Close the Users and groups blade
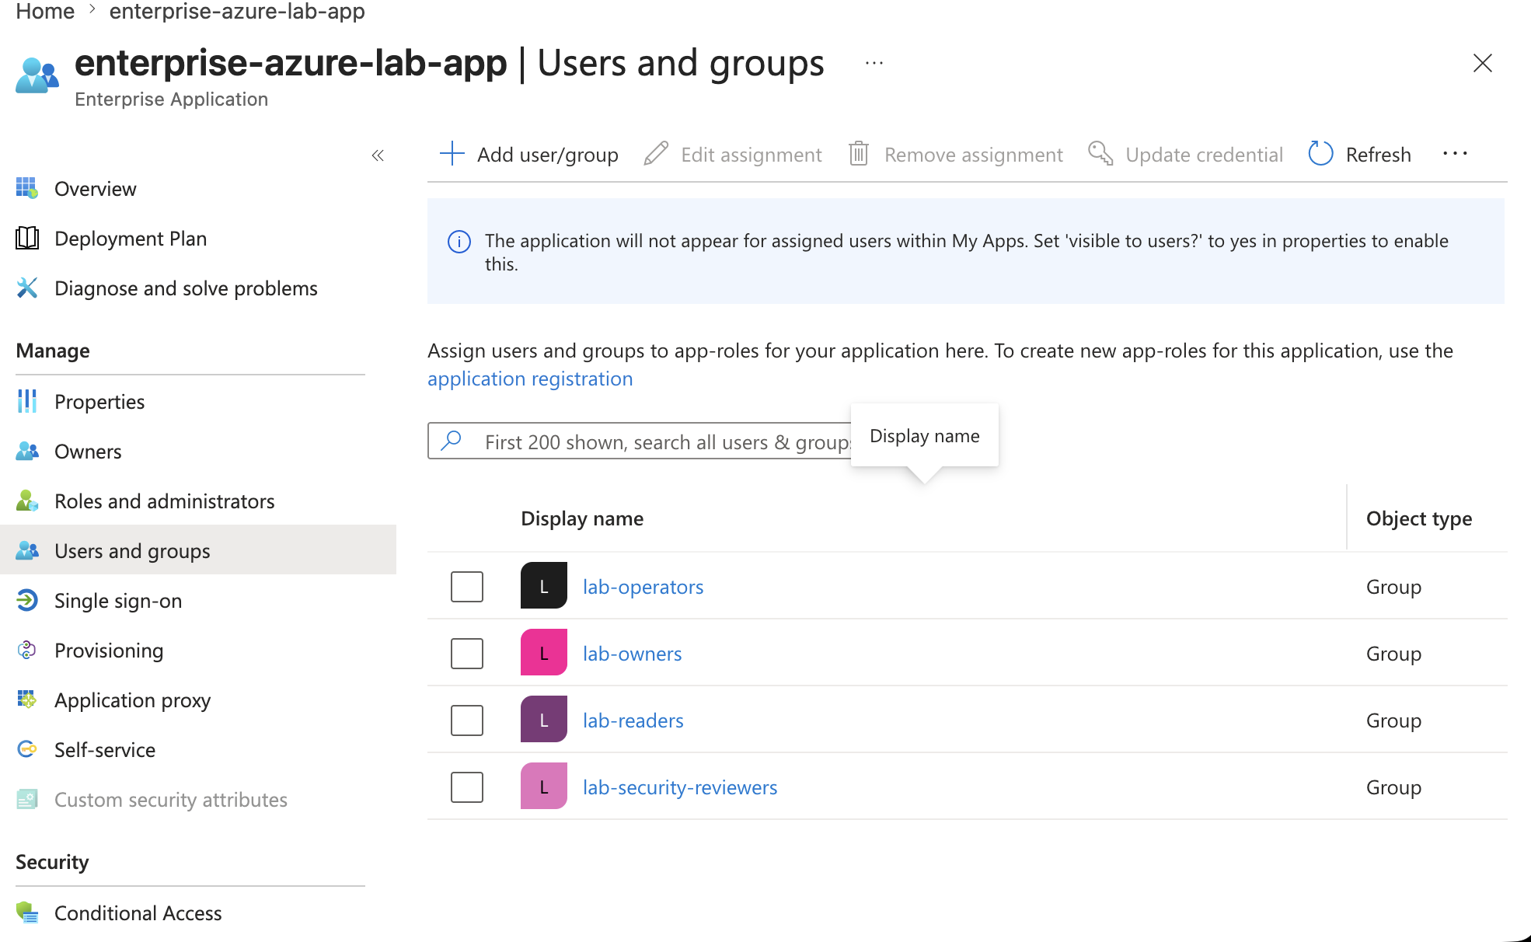The height and width of the screenshot is (942, 1531). tap(1483, 63)
